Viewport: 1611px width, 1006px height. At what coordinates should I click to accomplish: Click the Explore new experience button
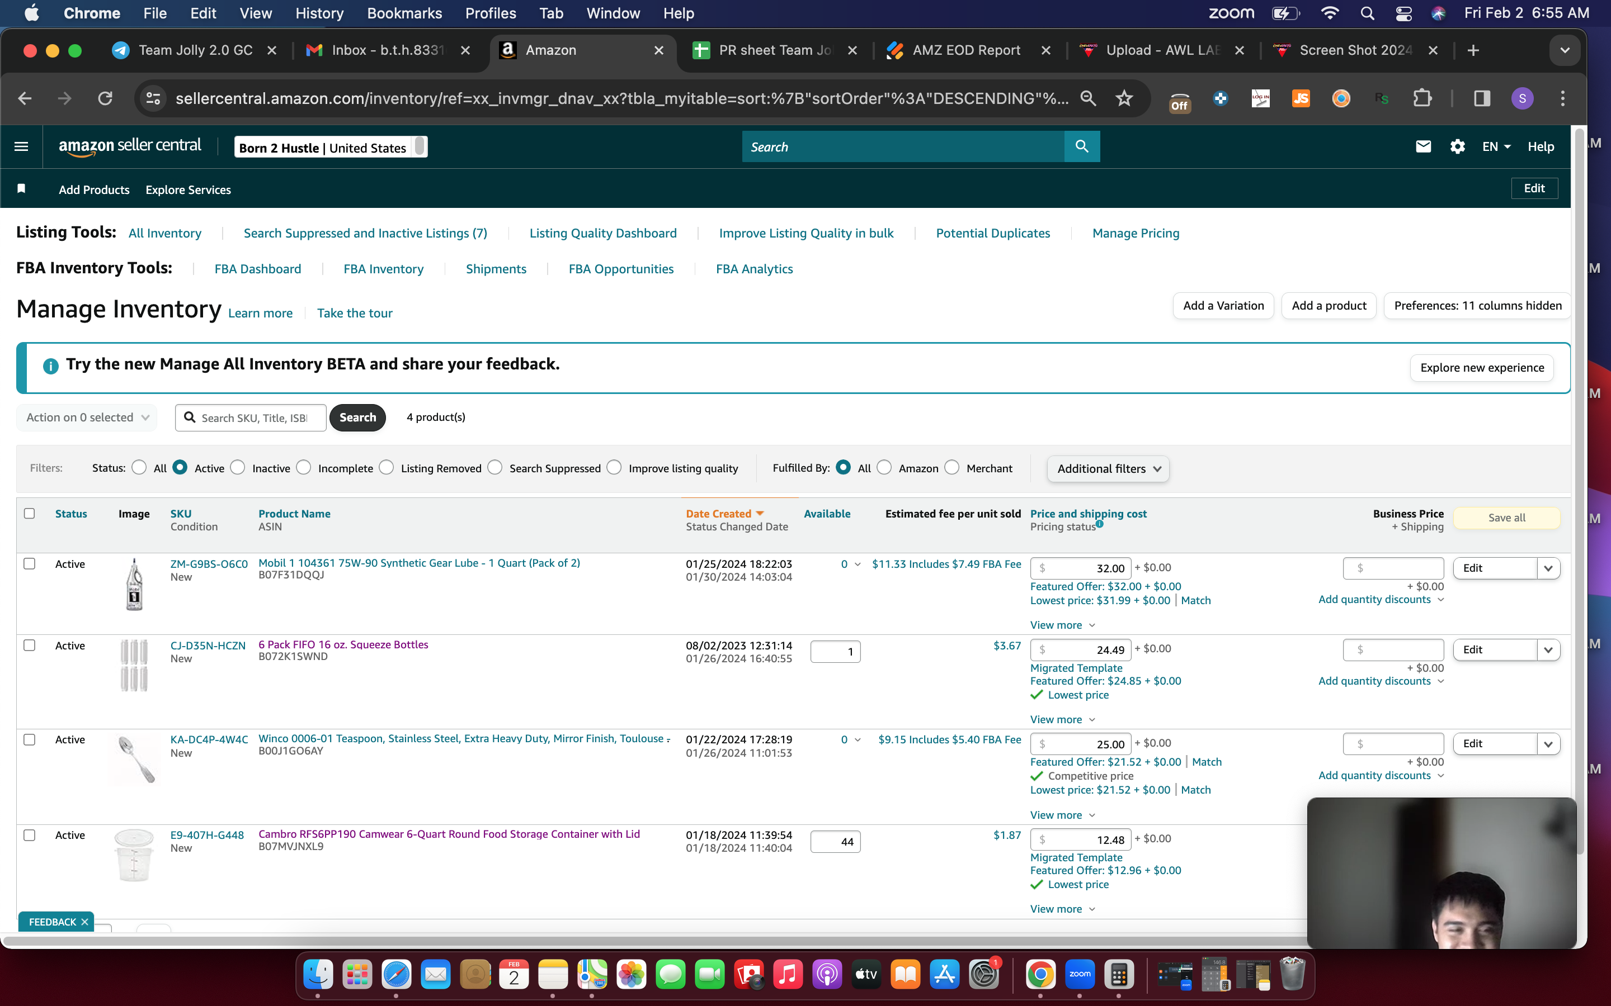[x=1482, y=368]
